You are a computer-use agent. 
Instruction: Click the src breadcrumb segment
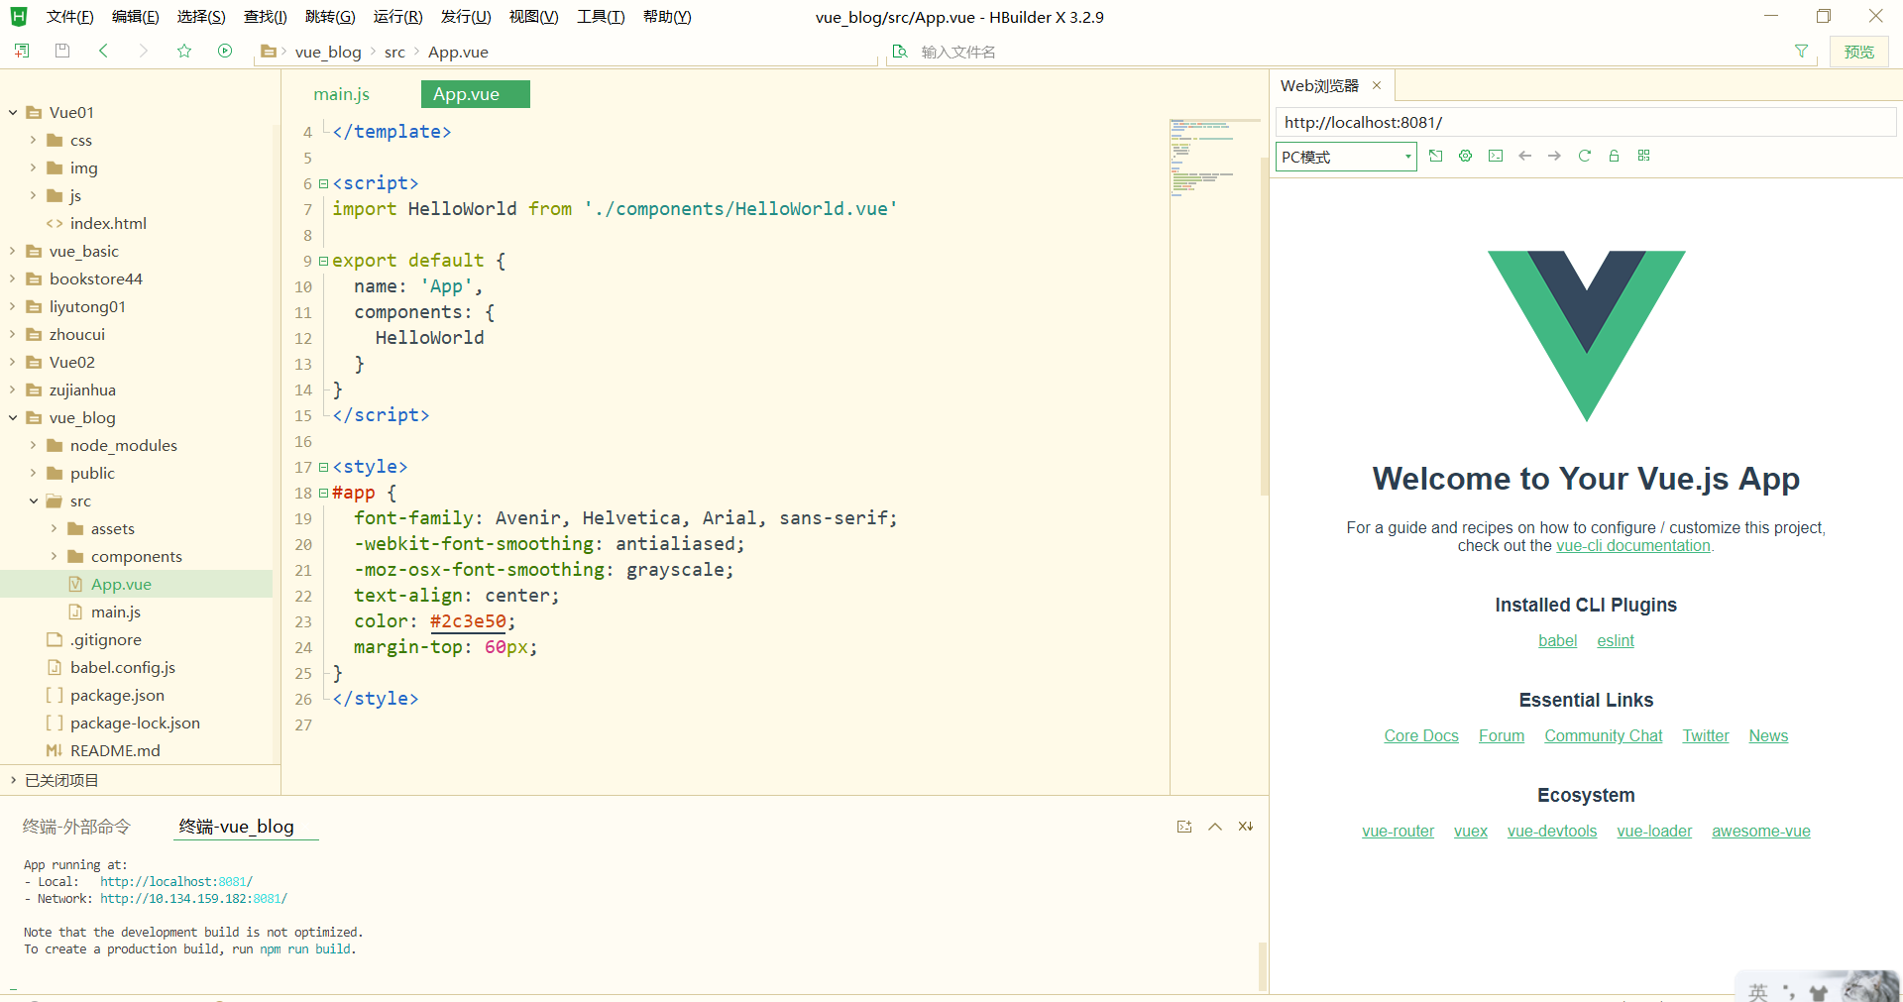pos(394,52)
